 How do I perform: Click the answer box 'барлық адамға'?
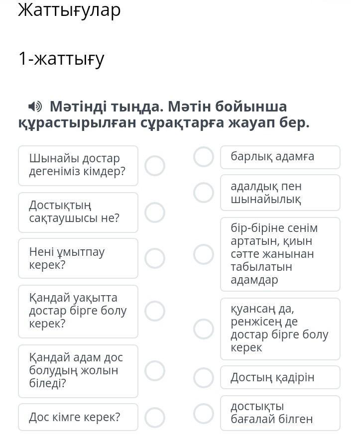pyautogui.click(x=280, y=157)
